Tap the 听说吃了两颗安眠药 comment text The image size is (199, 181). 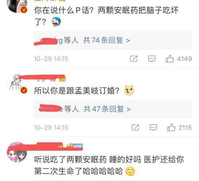(x=109, y=165)
